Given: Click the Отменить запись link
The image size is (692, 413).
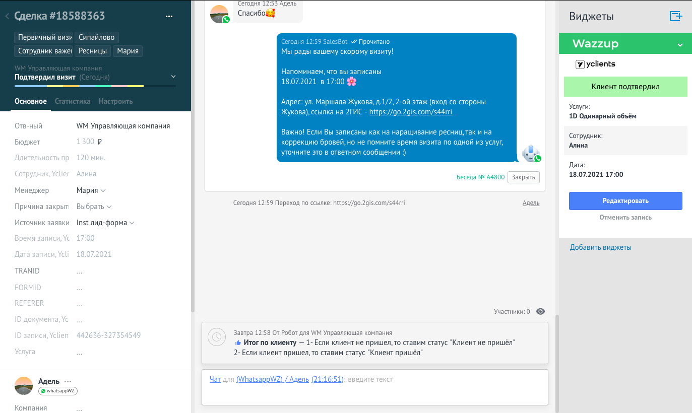Looking at the screenshot, I should coord(625,218).
